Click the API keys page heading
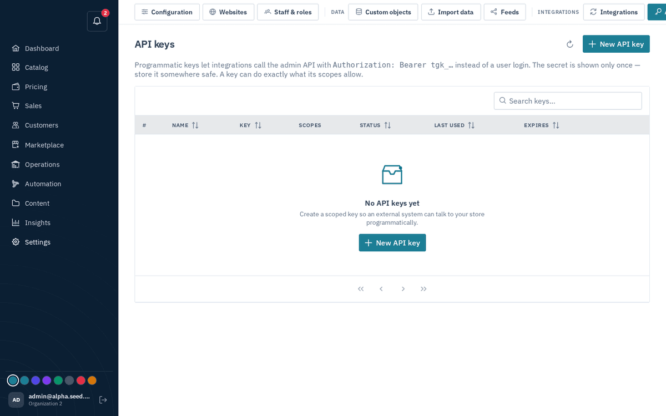666x416 pixels. pyautogui.click(x=155, y=44)
